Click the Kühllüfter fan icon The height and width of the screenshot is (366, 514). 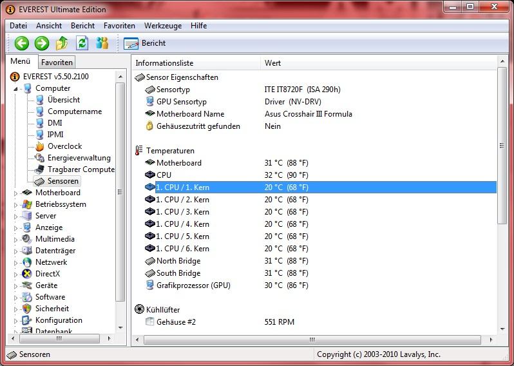pyautogui.click(x=139, y=309)
